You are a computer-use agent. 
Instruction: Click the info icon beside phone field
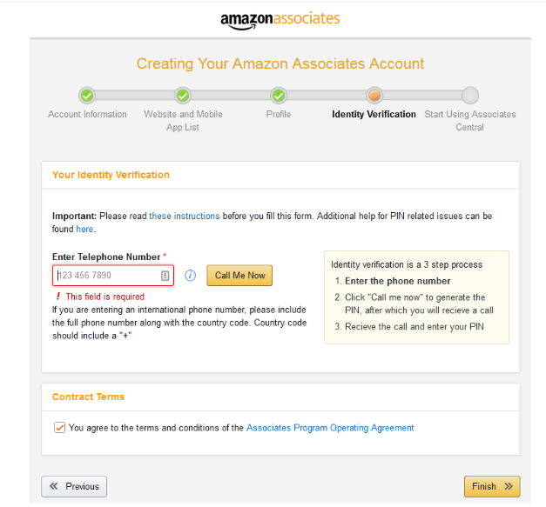190,276
